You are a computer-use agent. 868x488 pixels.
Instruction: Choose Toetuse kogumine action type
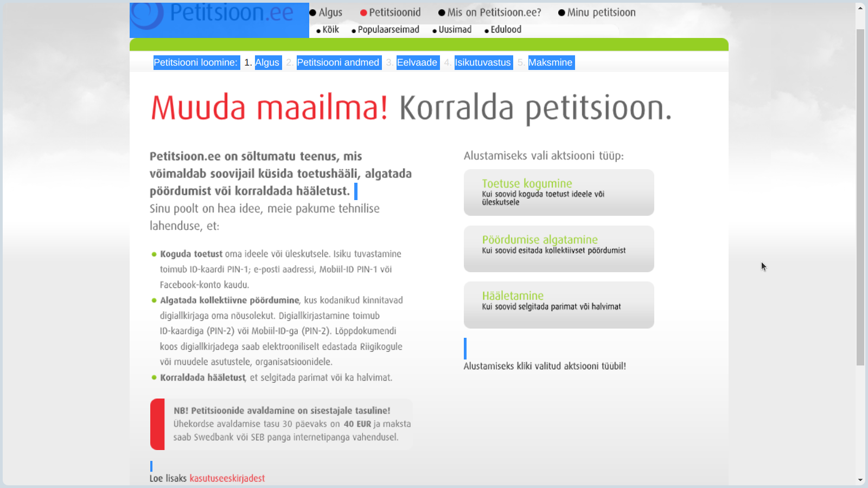(x=559, y=192)
